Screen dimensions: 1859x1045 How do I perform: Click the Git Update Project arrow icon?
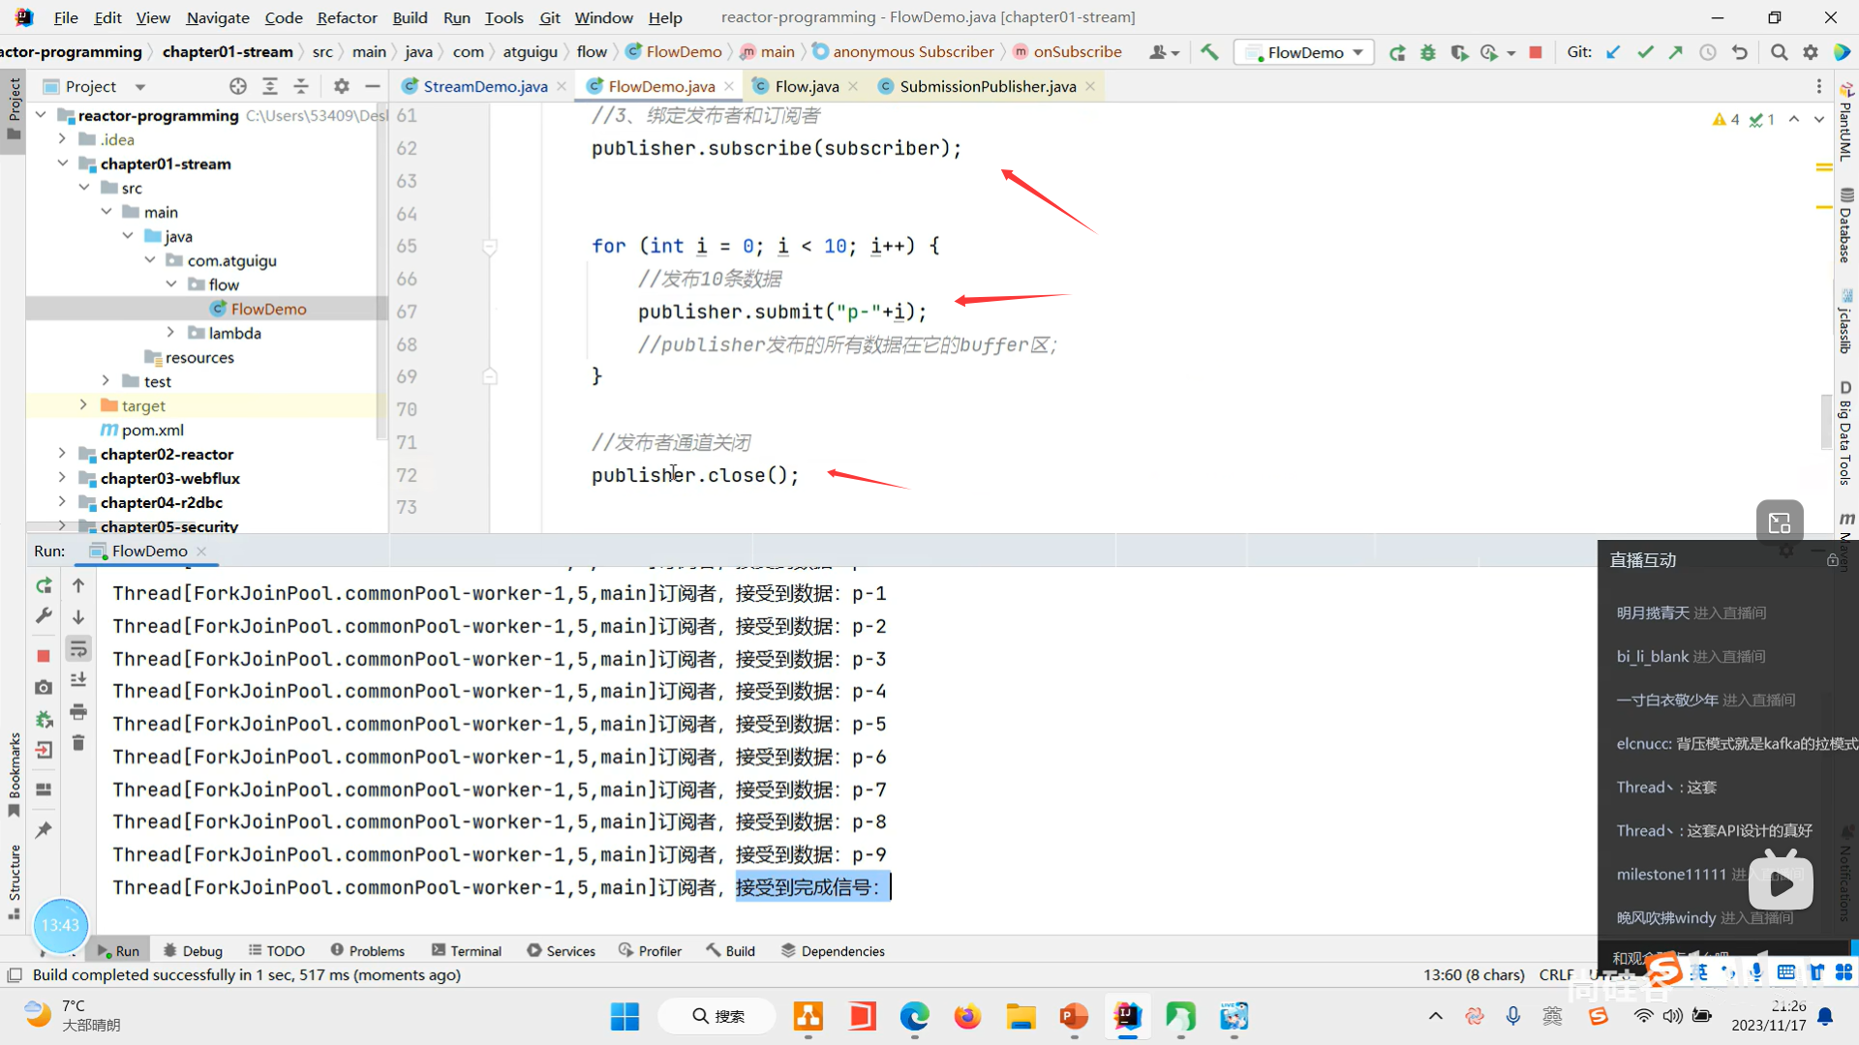coord(1613,52)
